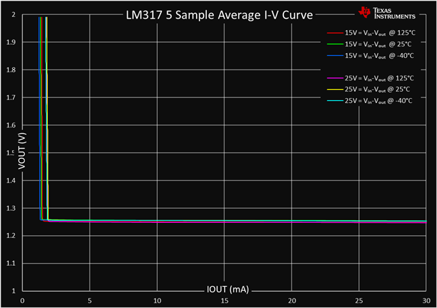
Task: Select the red legend line for 15V @ 125°C
Action: tap(335, 33)
